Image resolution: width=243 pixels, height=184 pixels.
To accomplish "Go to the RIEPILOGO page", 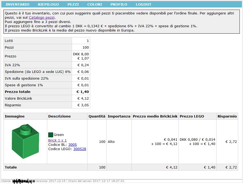I will click(x=48, y=4).
